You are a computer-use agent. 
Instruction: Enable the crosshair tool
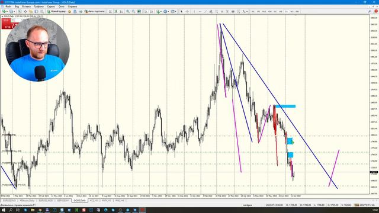pos(187,11)
